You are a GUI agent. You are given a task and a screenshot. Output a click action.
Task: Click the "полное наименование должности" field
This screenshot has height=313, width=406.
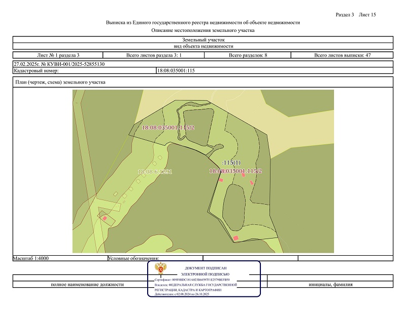click(x=87, y=285)
